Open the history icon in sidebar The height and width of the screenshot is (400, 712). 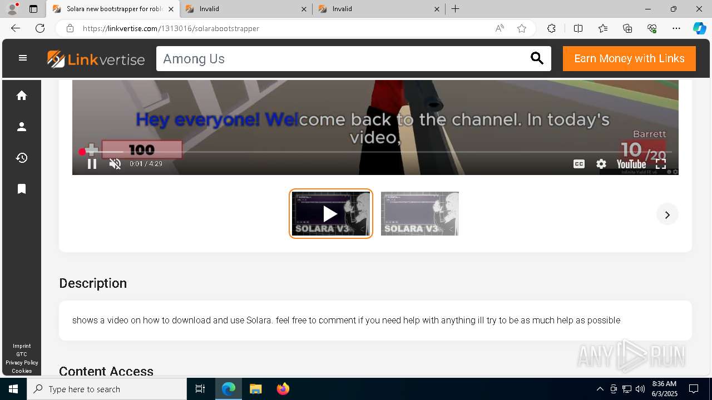[22, 158]
